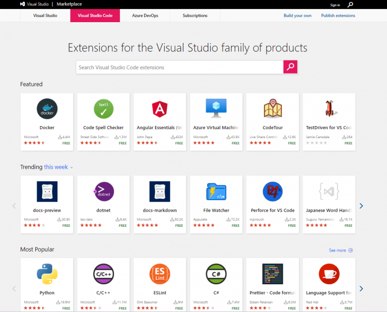Click the Docker extension title
Screen dimensions: 387x312
[x=47, y=128]
